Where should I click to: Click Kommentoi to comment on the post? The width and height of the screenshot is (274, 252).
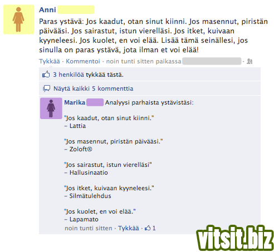[x=83, y=61]
